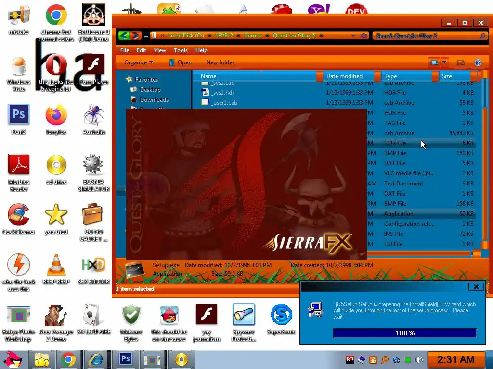493x369 pixels.
Task: Open the Spyware Protection flashlight icon
Action: (244, 314)
